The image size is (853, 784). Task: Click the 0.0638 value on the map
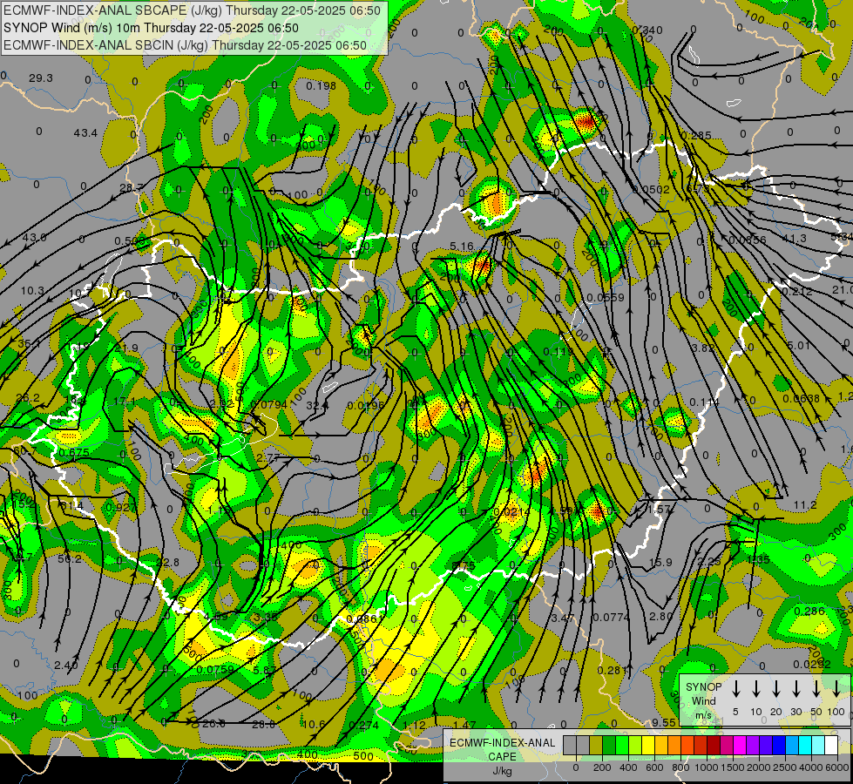[x=801, y=399]
